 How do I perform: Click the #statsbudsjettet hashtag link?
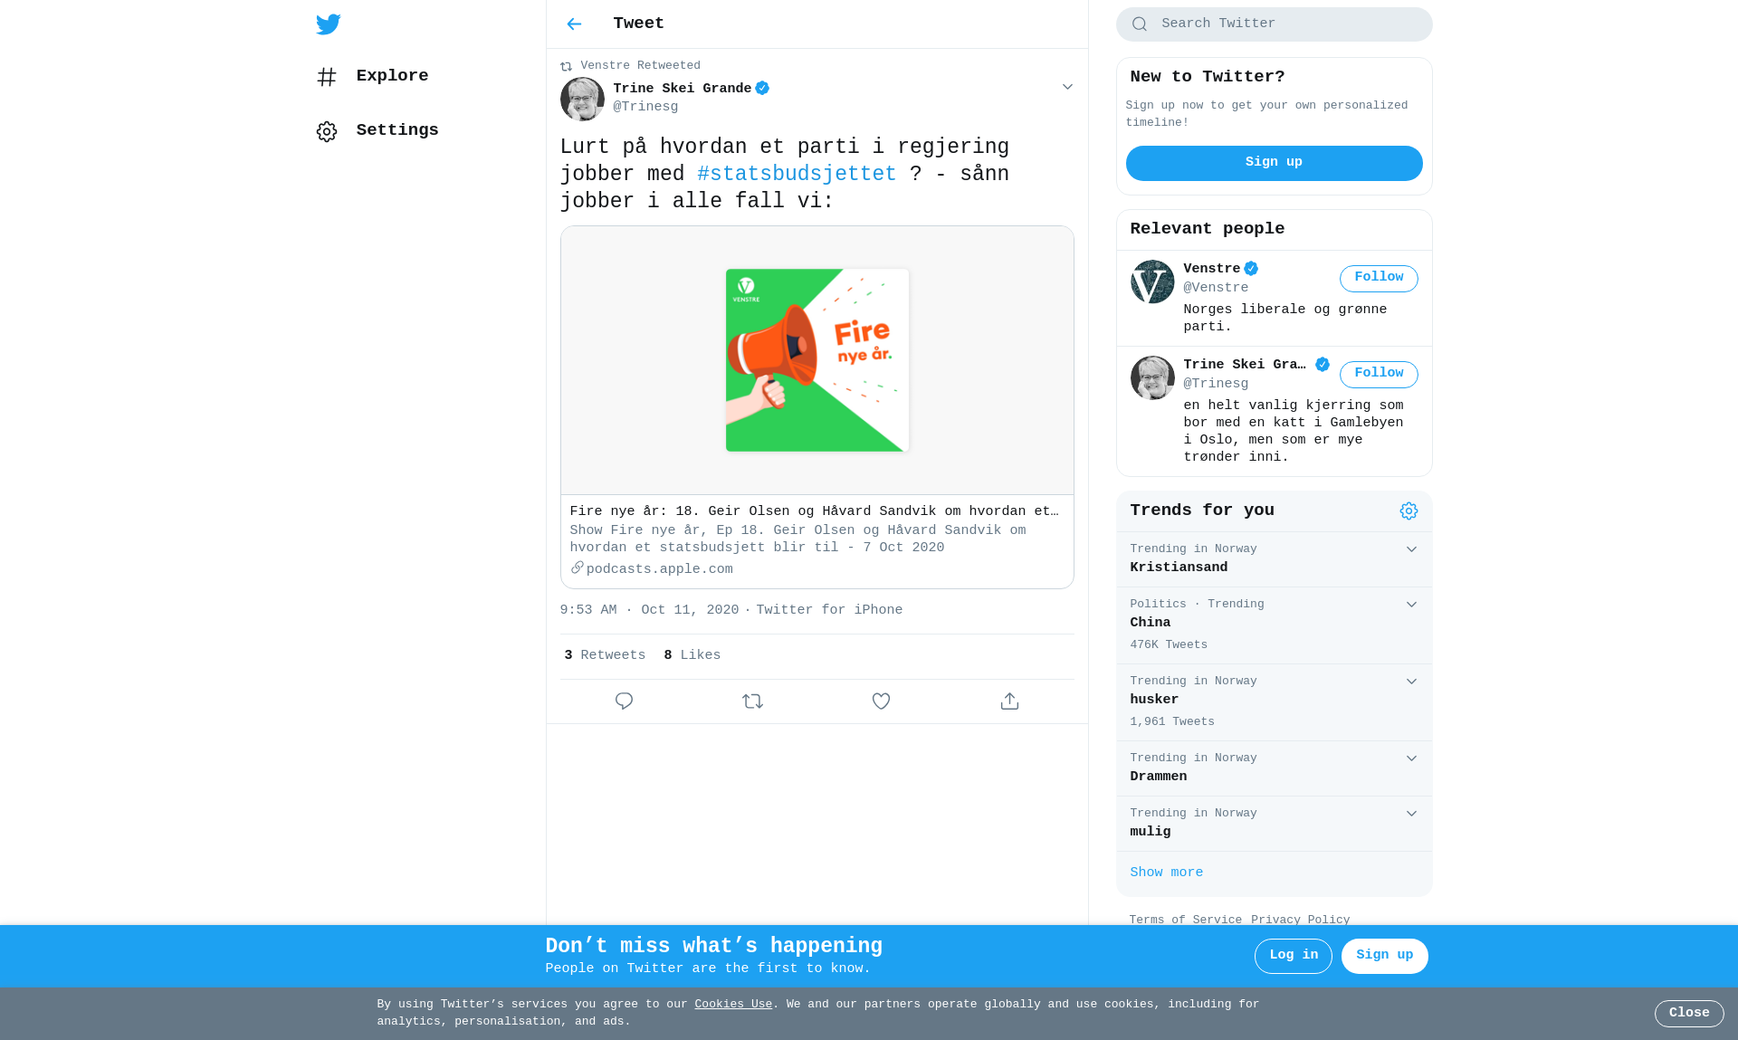pos(797,174)
